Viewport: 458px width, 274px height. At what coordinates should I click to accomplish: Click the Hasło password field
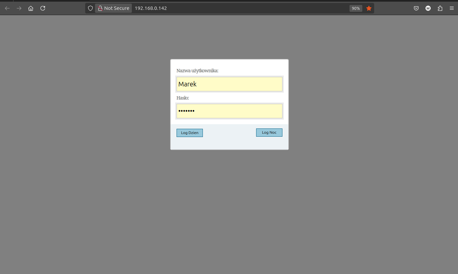coord(229,111)
